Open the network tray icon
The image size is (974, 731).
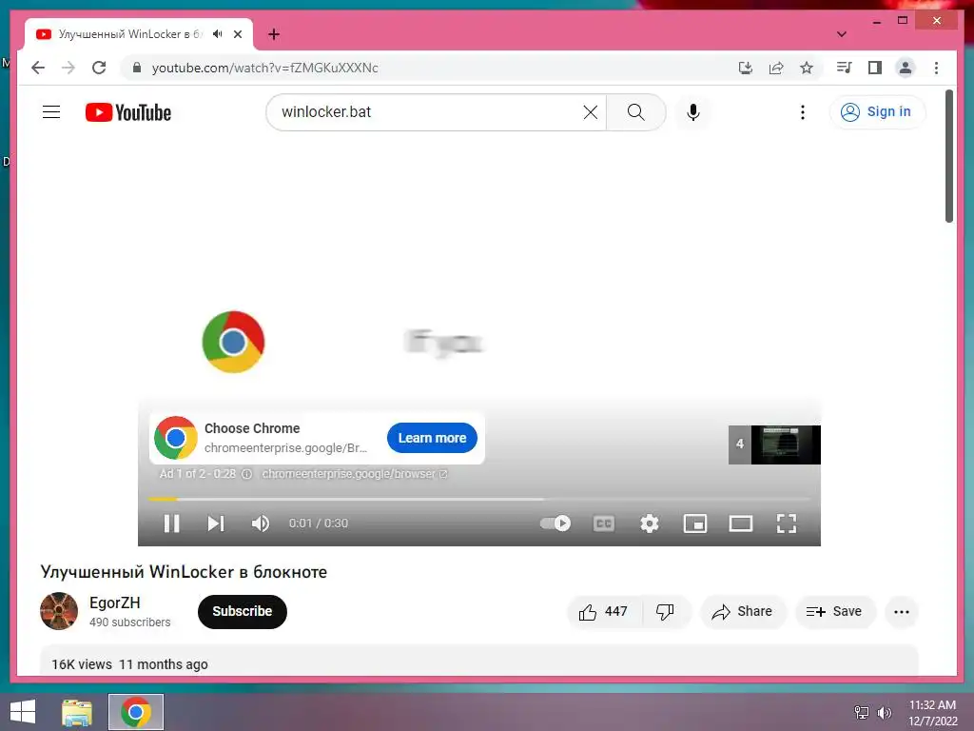click(862, 712)
